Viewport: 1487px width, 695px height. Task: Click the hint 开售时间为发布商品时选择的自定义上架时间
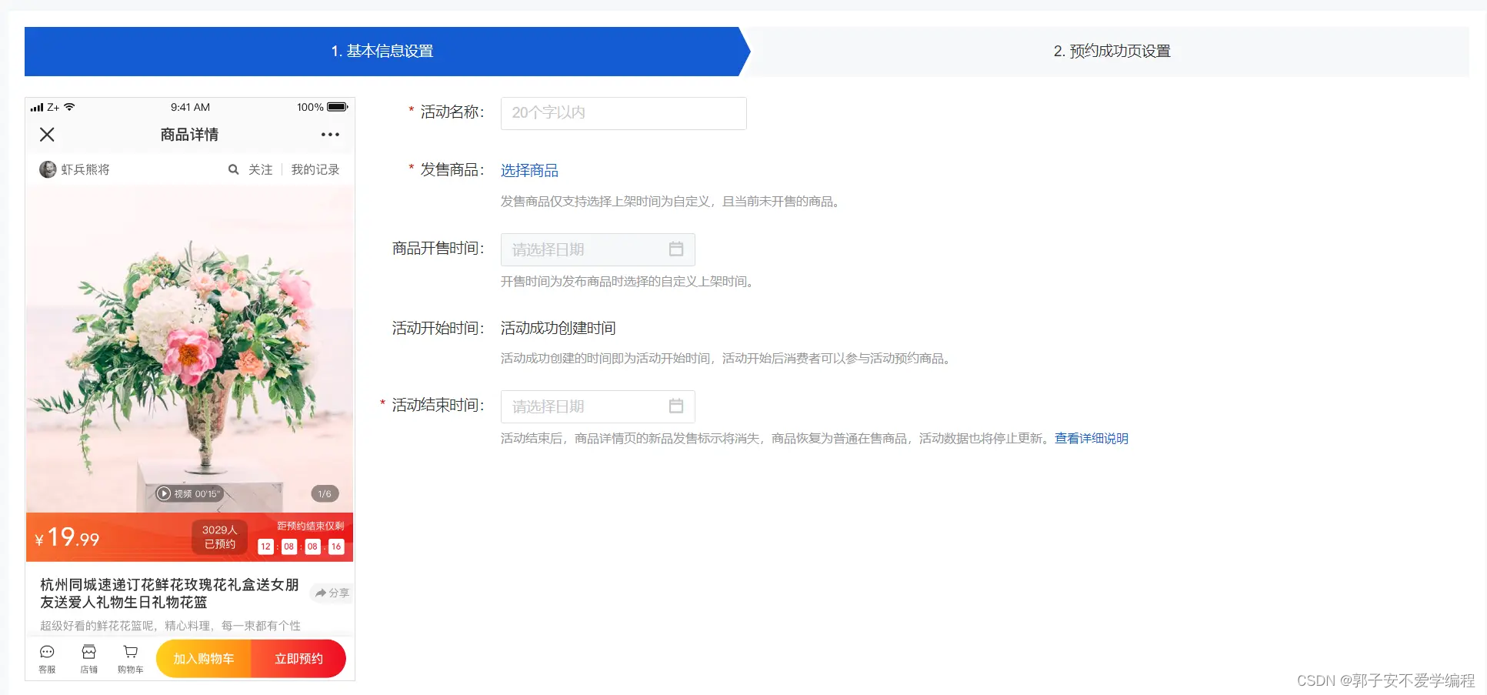[x=629, y=282]
